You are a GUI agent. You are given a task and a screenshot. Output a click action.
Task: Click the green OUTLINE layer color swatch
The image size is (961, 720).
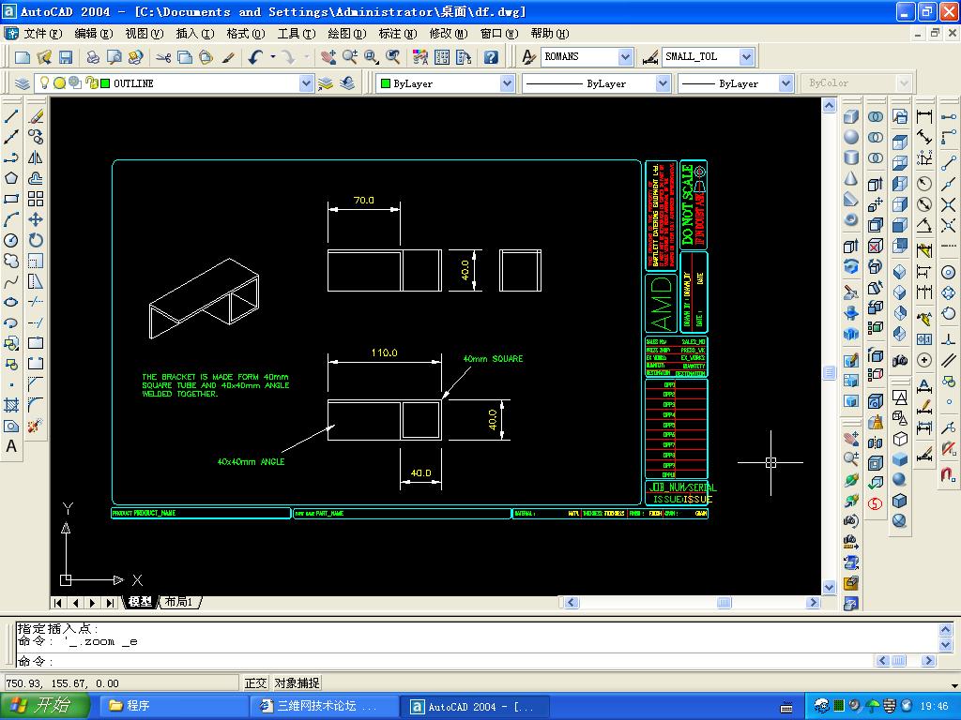(105, 82)
